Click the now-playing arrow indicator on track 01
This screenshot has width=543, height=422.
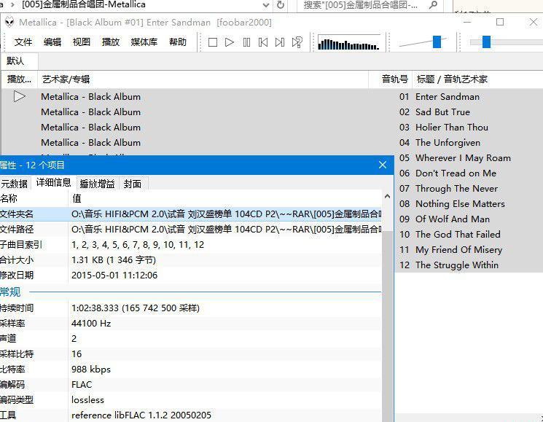(20, 96)
